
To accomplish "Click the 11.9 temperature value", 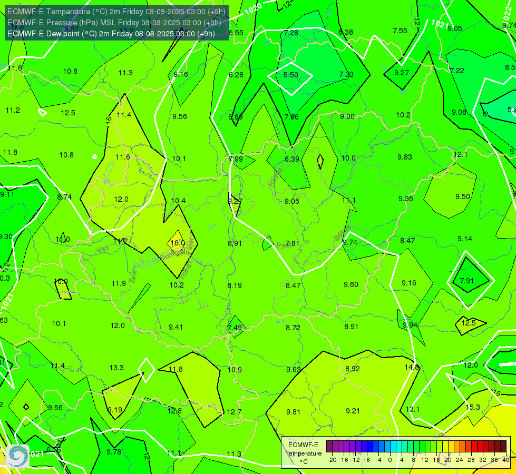I will point(119,283).
